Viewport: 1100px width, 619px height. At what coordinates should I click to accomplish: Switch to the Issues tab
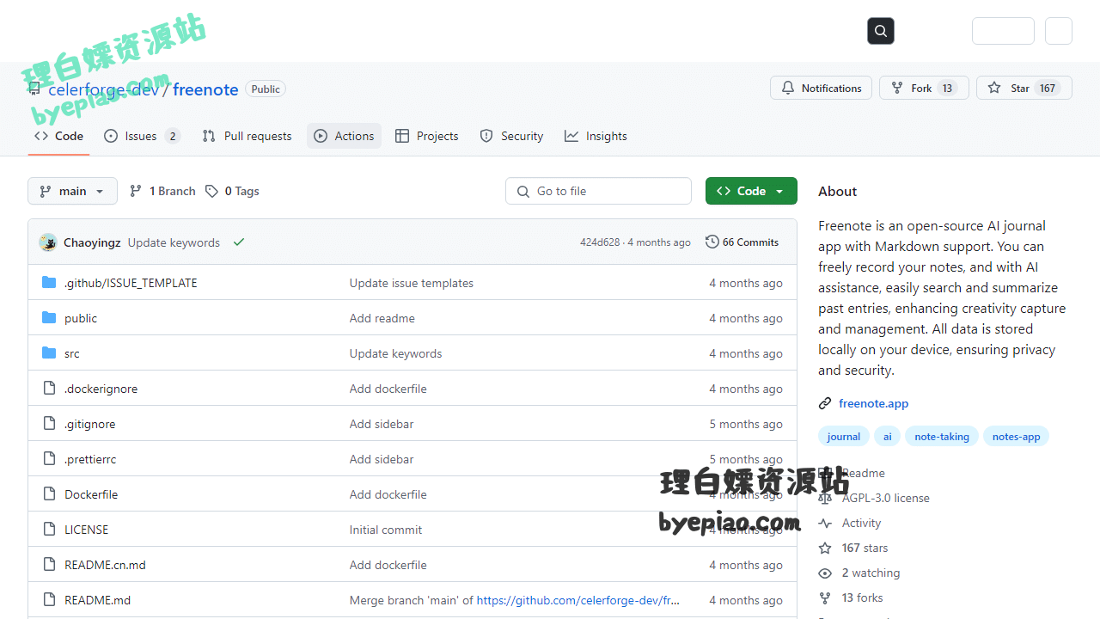click(x=142, y=136)
